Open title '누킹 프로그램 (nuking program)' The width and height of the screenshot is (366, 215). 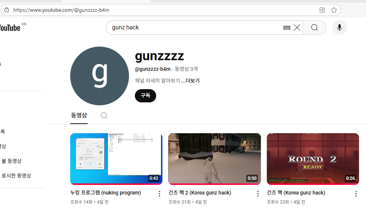[x=105, y=193]
